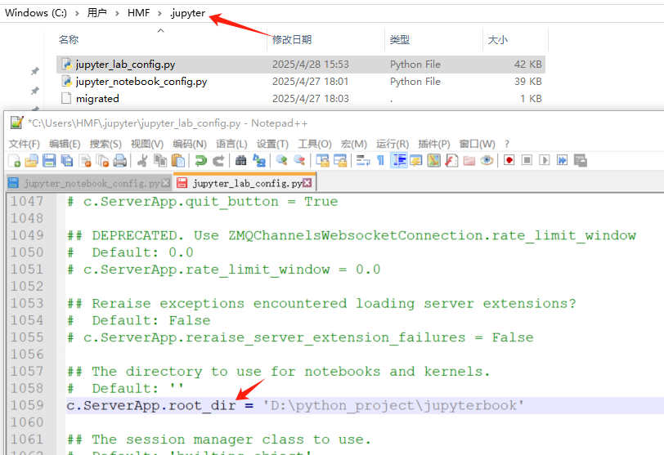Click the Paste clipboard icon
The image size is (664, 455).
click(x=179, y=161)
